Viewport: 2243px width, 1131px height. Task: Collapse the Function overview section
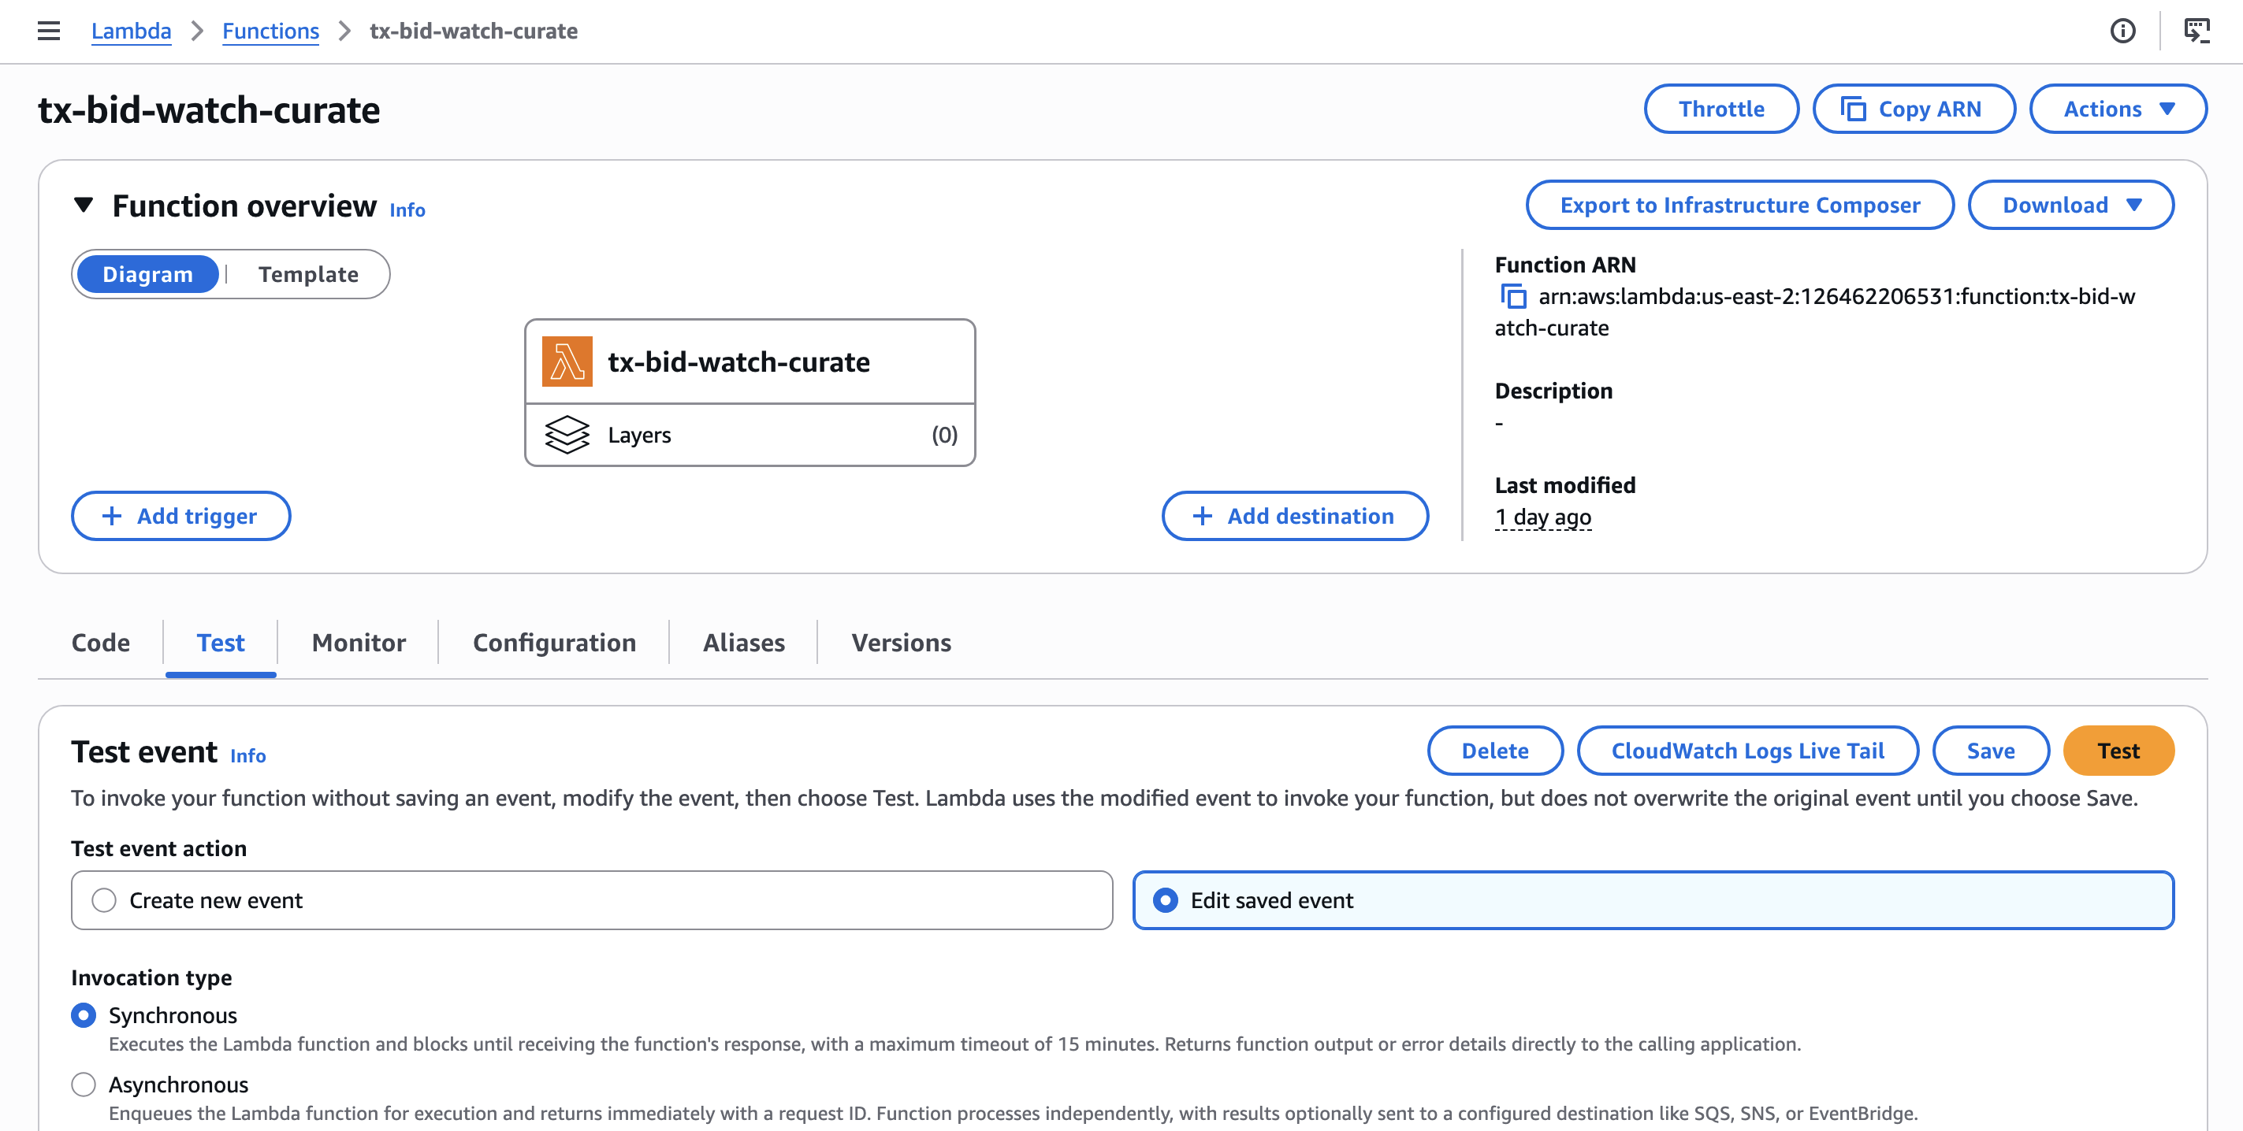[84, 205]
